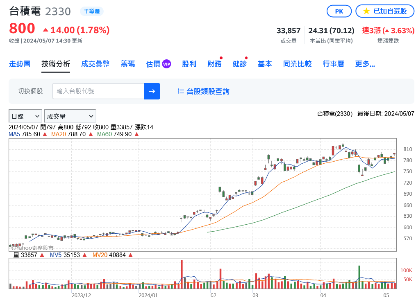The width and height of the screenshot is (416, 300).
Task: Click the 05 month axis label
Action: point(386,295)
